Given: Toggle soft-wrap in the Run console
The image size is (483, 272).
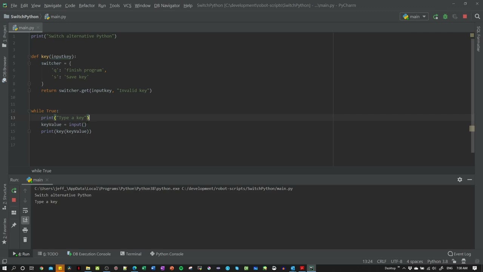Looking at the screenshot, I should tap(25, 210).
